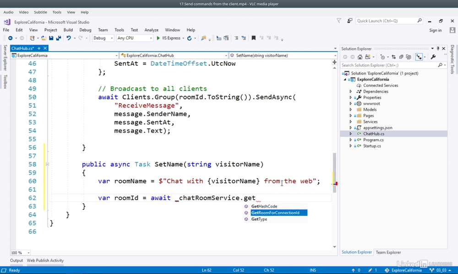The width and height of the screenshot is (458, 274).
Task: Click the notifications filter funnel icon
Action: (339, 21)
